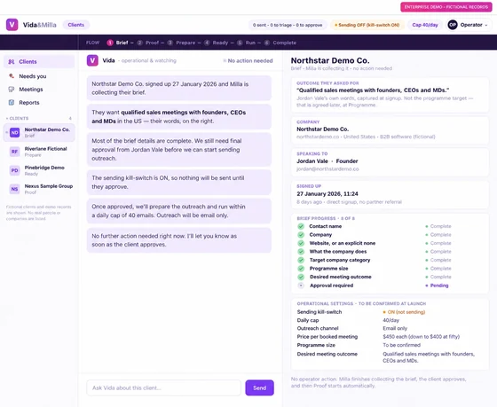Click the Email only outreach channel value
The height and width of the screenshot is (407, 497).
click(x=395, y=328)
